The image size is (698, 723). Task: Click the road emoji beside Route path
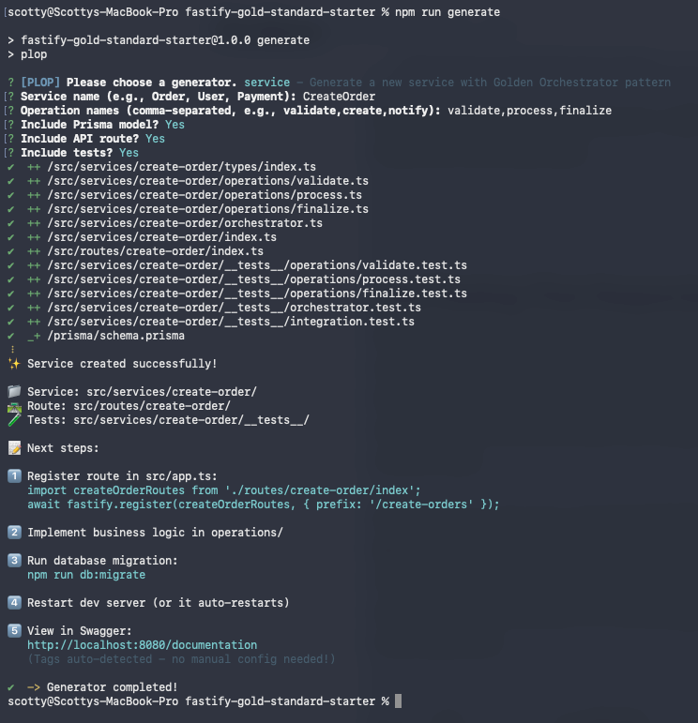click(13, 406)
